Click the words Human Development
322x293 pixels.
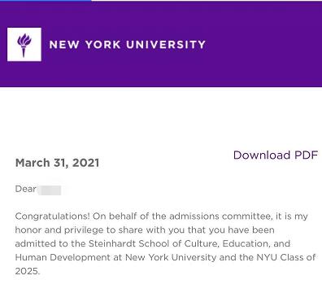click(63, 257)
